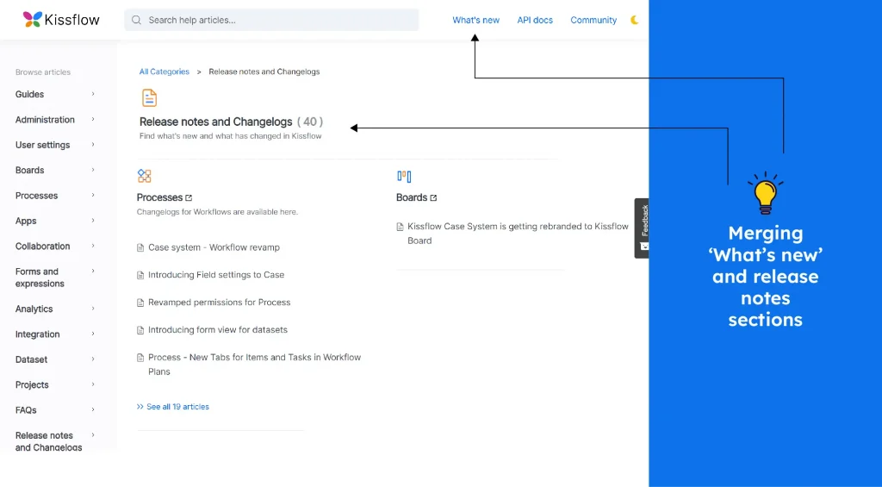Click document icon beside Kissflow Case System rebrand
The image size is (882, 487).
coord(400,227)
